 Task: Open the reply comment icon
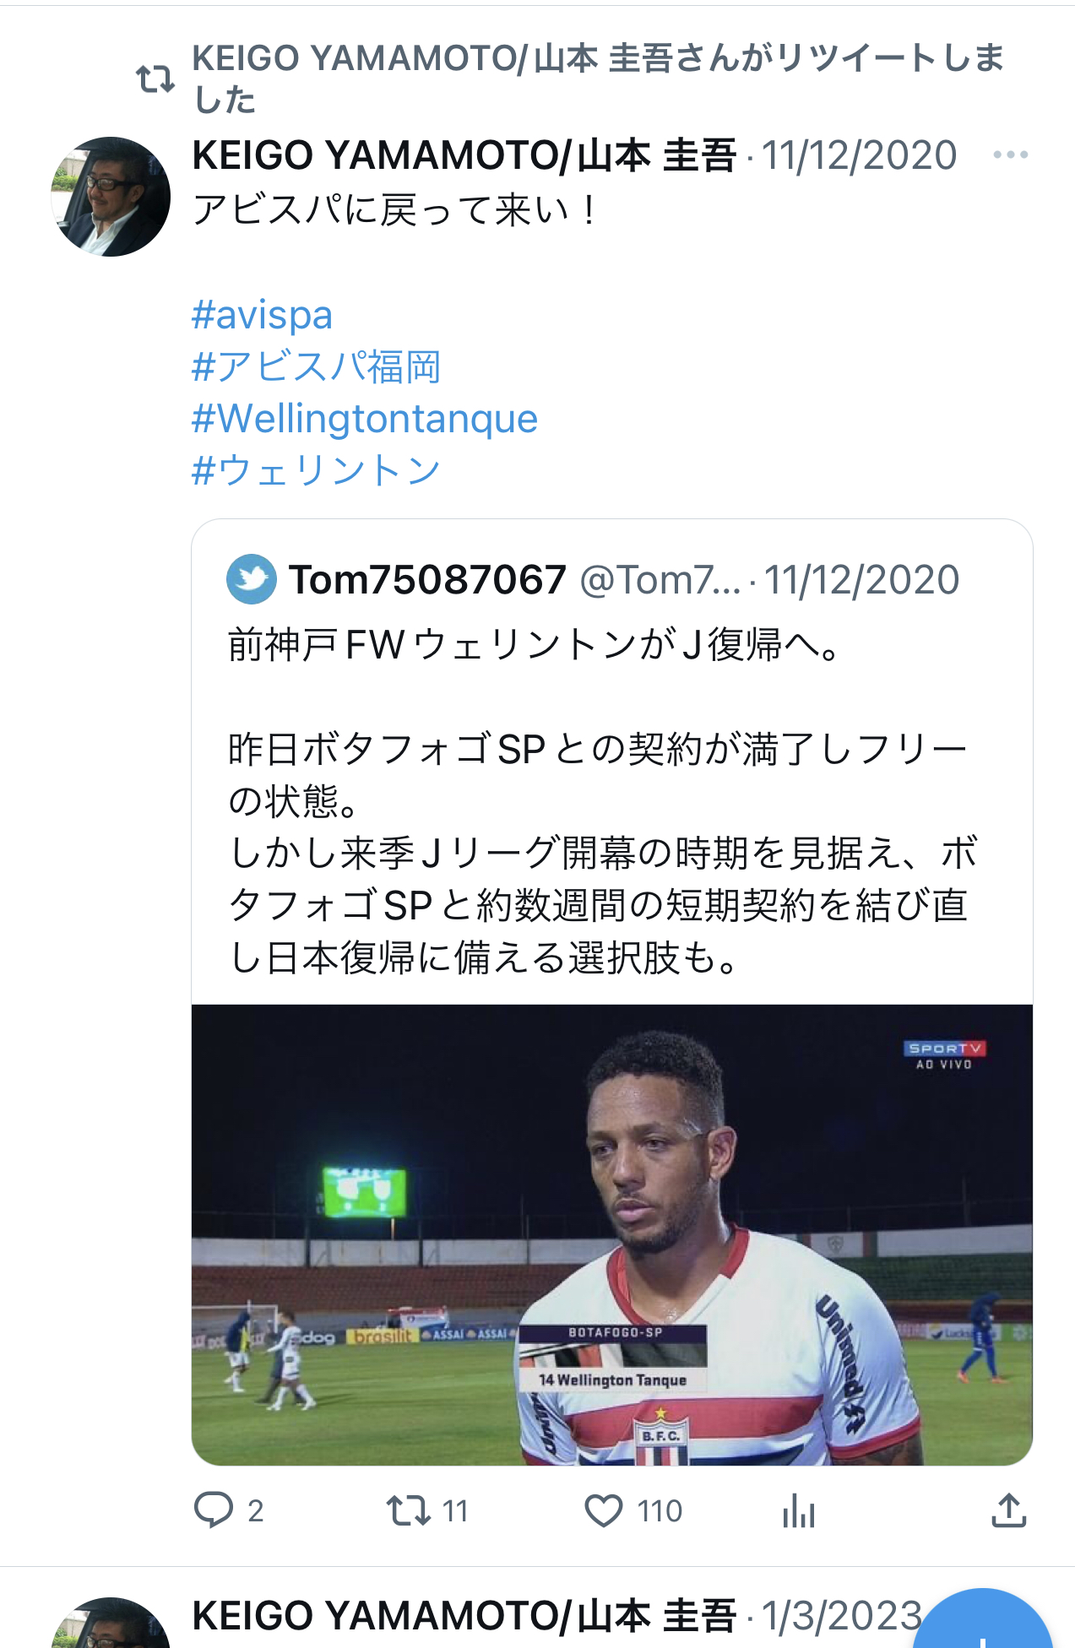(214, 1510)
